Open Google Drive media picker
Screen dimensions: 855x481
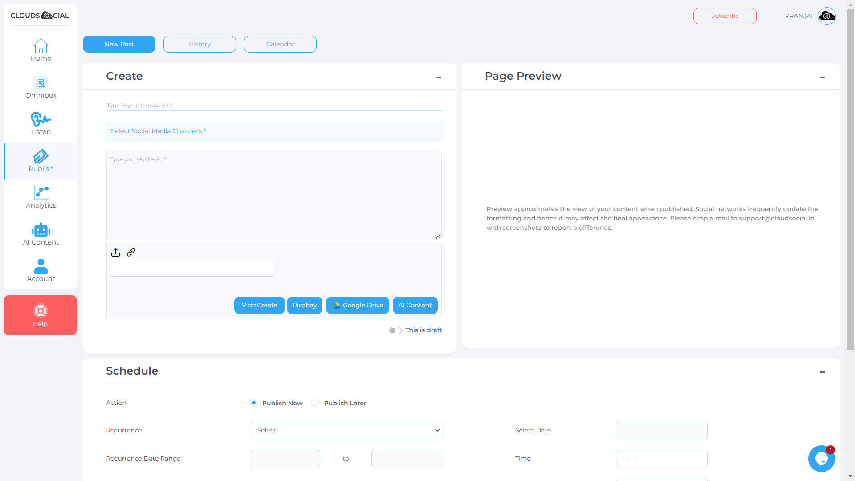pyautogui.click(x=357, y=305)
